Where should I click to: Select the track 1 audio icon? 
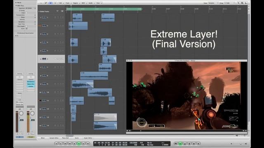tap(44, 17)
